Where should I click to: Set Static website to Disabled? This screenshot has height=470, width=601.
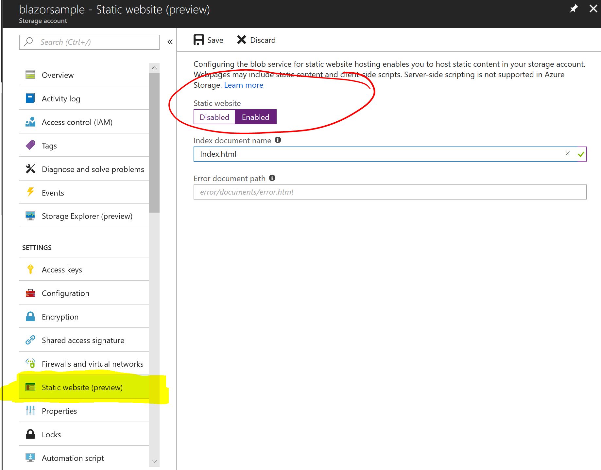[215, 117]
